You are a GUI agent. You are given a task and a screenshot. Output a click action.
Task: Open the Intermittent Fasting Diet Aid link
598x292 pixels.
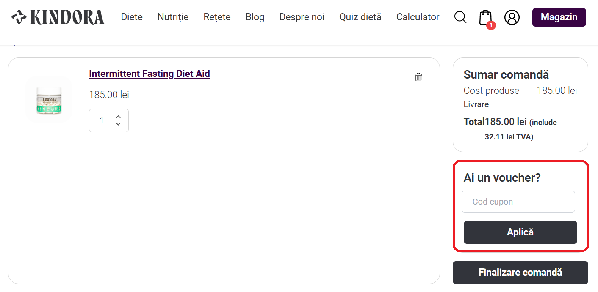[x=149, y=74]
